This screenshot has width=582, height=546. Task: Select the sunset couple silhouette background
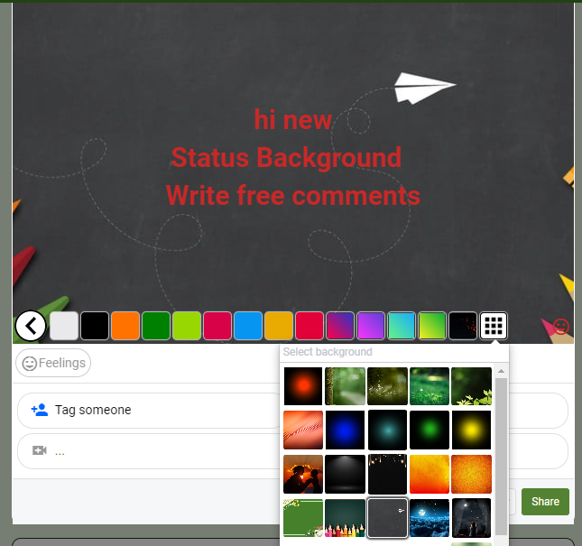[x=303, y=473]
